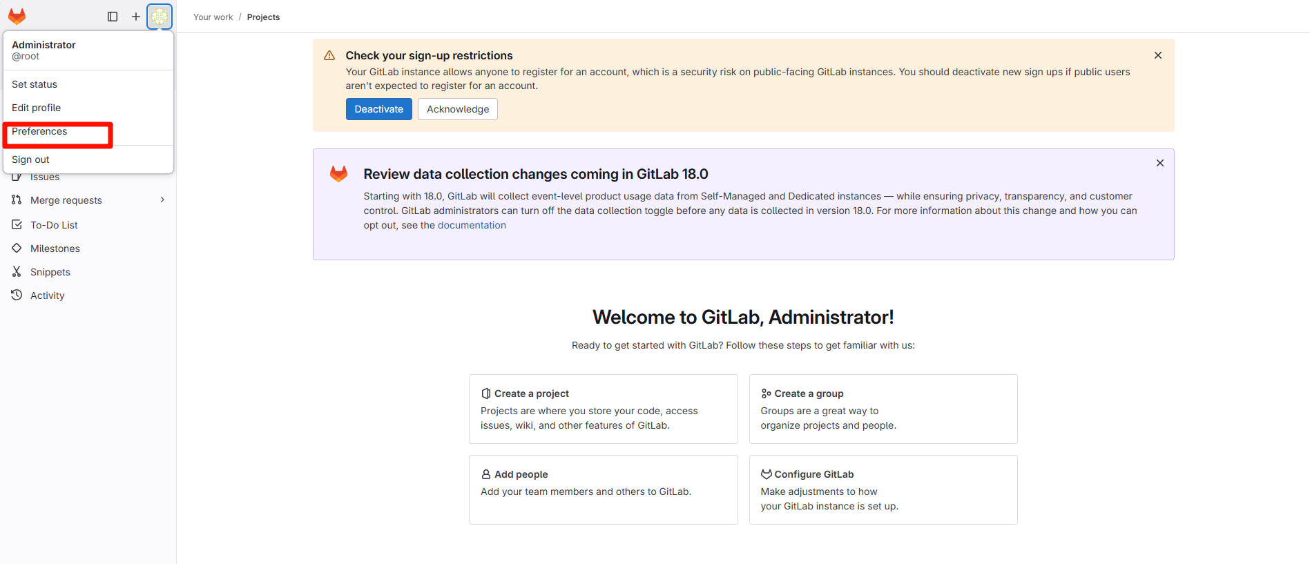This screenshot has width=1310, height=564.
Task: Open Edit profile from user menu
Action: [88, 108]
